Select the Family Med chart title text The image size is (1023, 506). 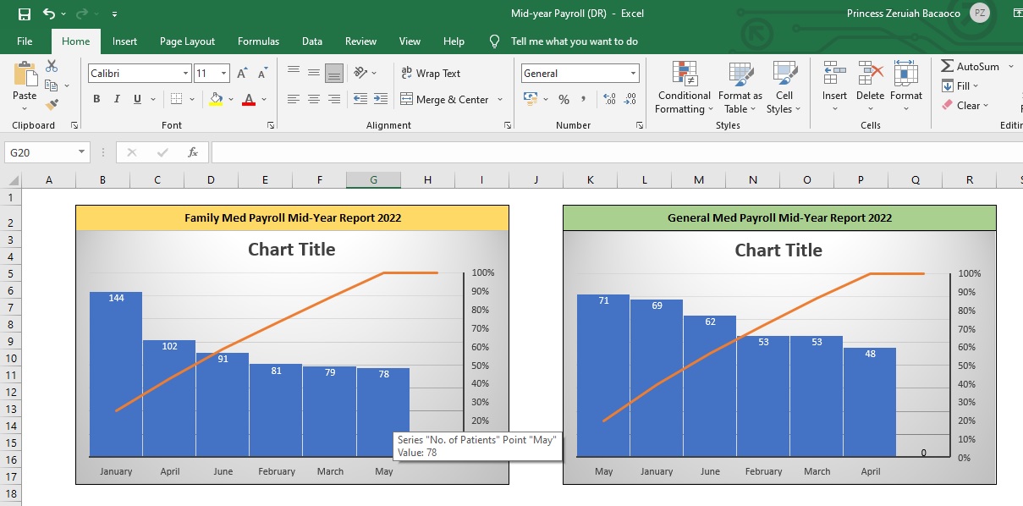pos(292,250)
